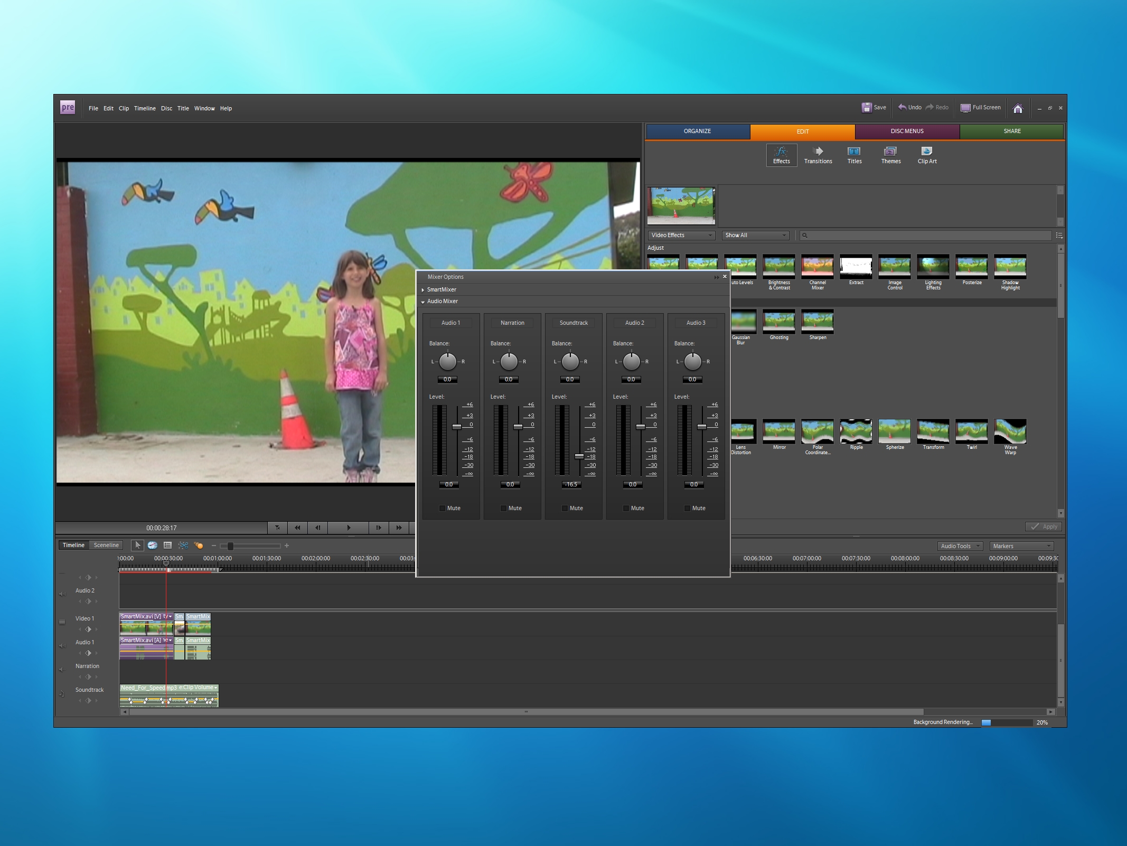This screenshot has width=1127, height=846.
Task: Toggle the Video 1 track filmstrip icon
Action: pos(62,622)
